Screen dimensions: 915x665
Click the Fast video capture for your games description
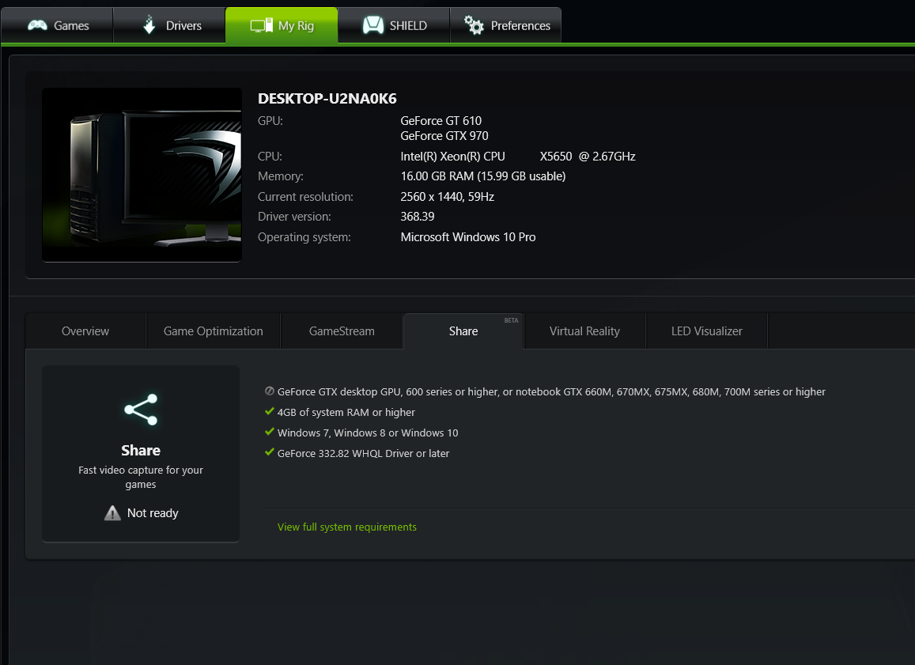141,477
